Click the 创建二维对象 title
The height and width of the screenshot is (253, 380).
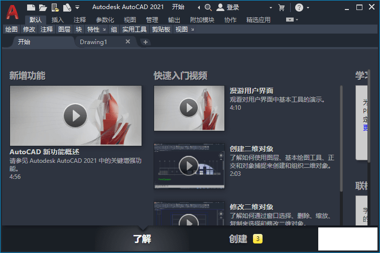point(251,149)
